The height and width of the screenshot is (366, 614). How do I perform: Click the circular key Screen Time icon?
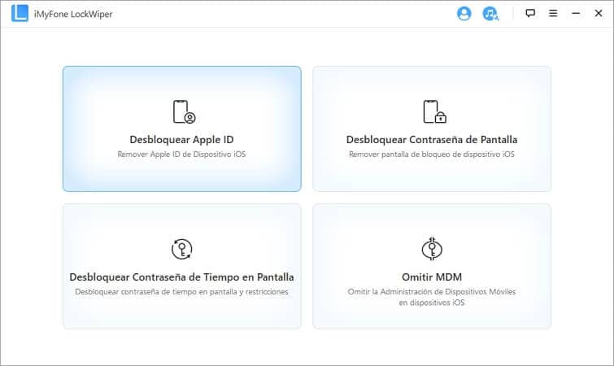click(181, 249)
